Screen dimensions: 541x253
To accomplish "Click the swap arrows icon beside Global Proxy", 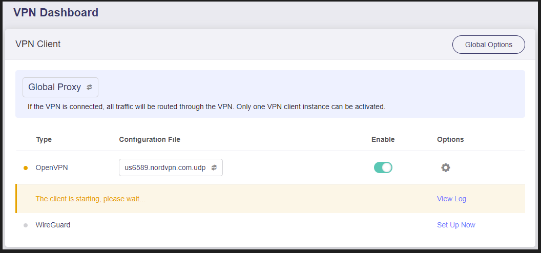I will pos(89,87).
